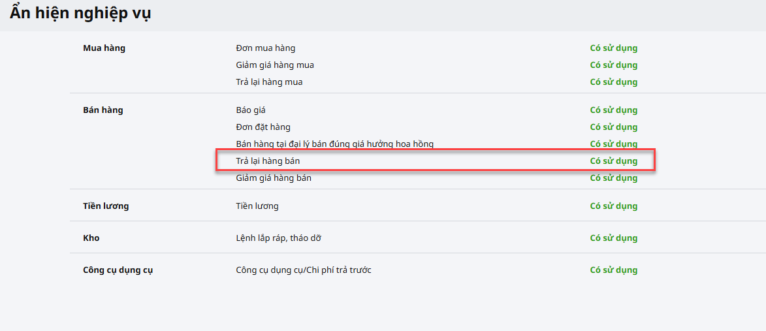Toggle 'Có sử dụng' for Giảm giá hàng mua

pyautogui.click(x=613, y=65)
